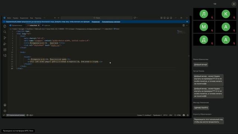Open the Go menu
This screenshot has width=238, height=134.
tap(38, 18)
